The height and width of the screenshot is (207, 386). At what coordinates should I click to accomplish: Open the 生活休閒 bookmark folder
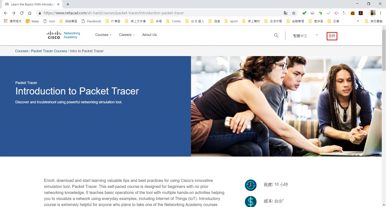pos(273,21)
